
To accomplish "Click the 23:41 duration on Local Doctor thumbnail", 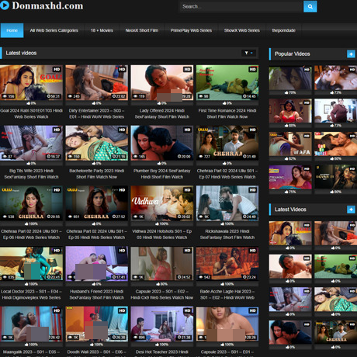I will [54, 277].
